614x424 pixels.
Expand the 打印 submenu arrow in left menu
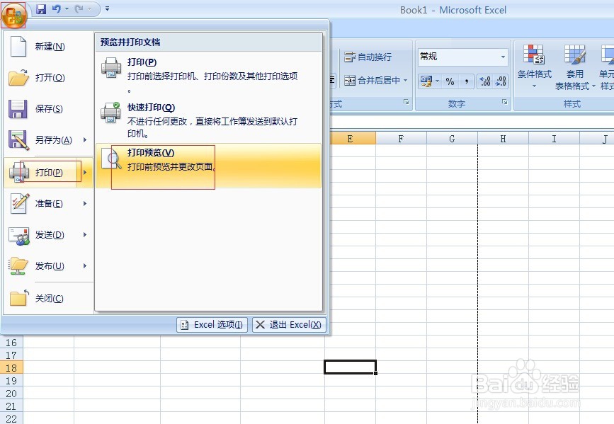(x=85, y=172)
